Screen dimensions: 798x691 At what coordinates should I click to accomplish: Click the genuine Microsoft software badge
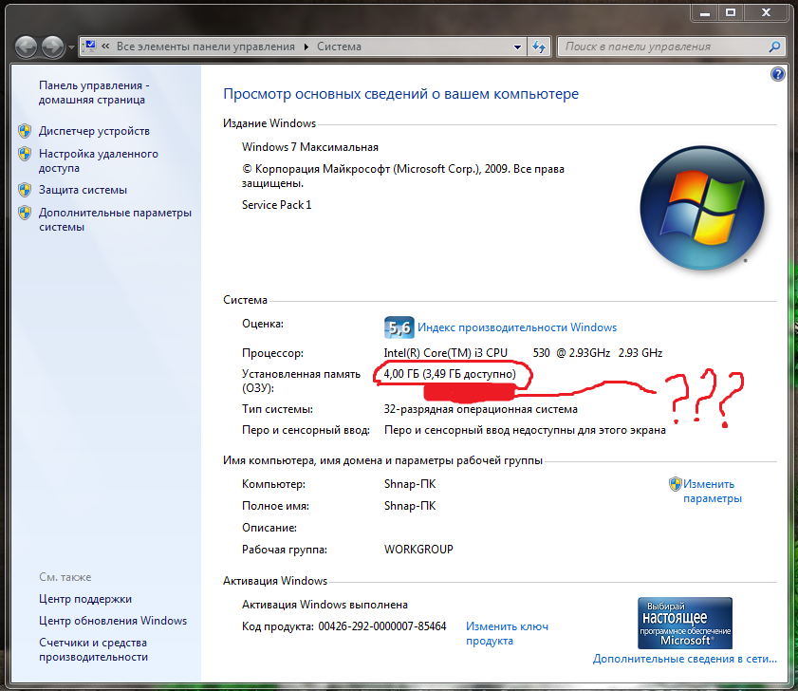click(685, 624)
